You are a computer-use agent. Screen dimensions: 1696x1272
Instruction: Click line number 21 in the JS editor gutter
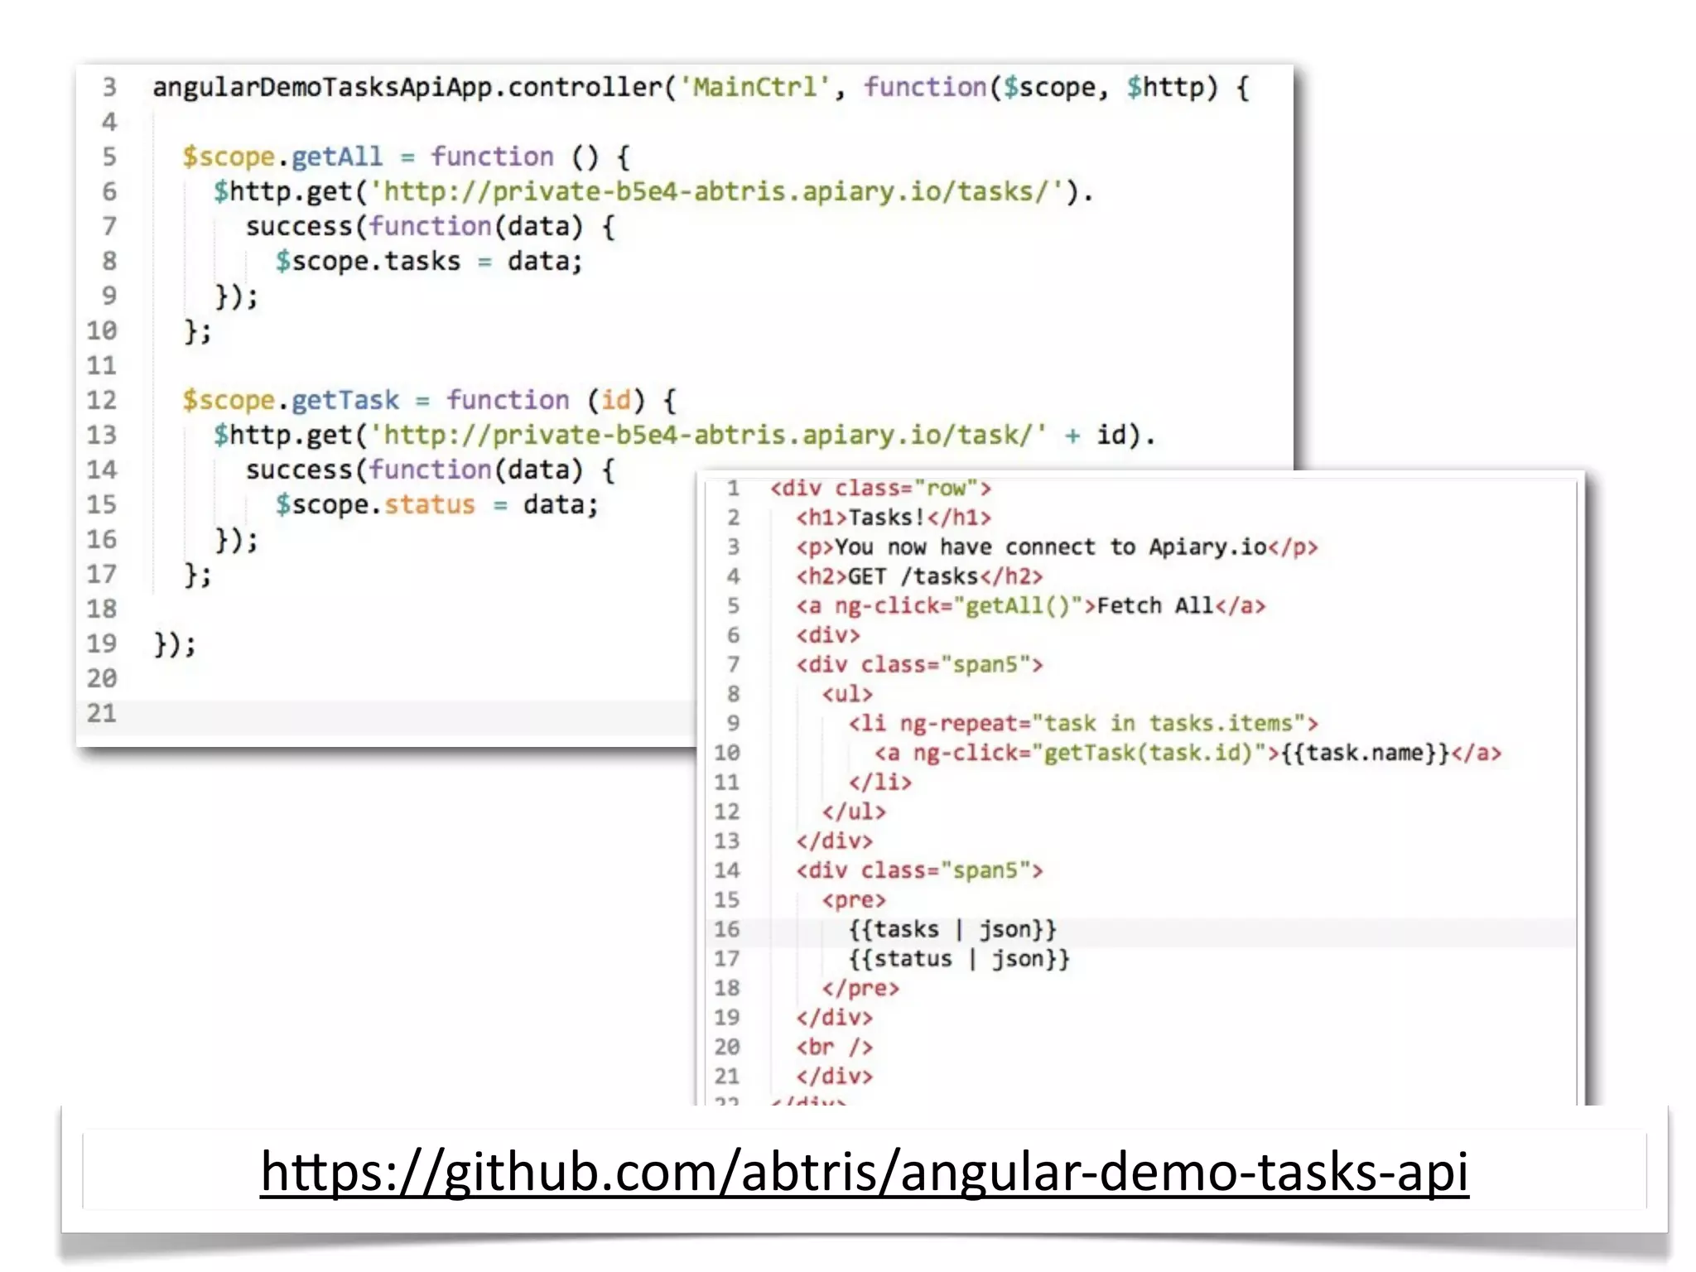click(x=102, y=713)
